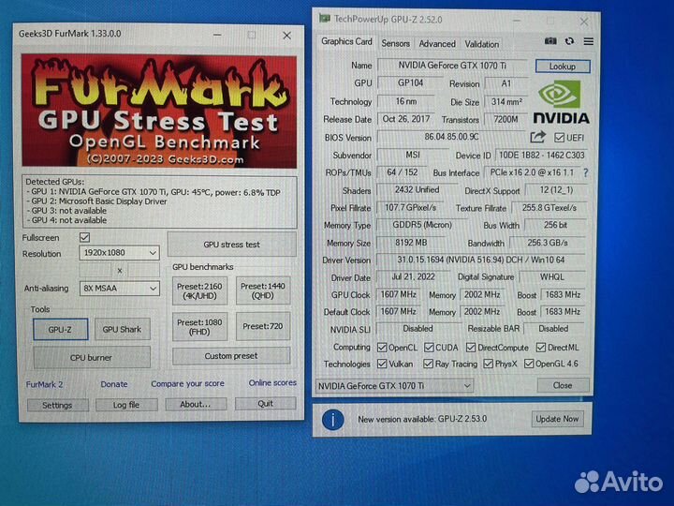
Task: Switch to the Advanced tab
Action: (x=437, y=44)
